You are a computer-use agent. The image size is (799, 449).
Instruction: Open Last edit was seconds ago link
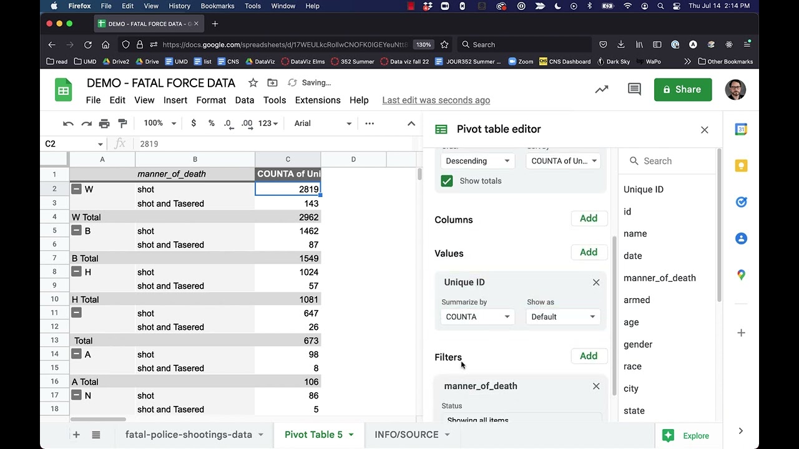(x=436, y=100)
